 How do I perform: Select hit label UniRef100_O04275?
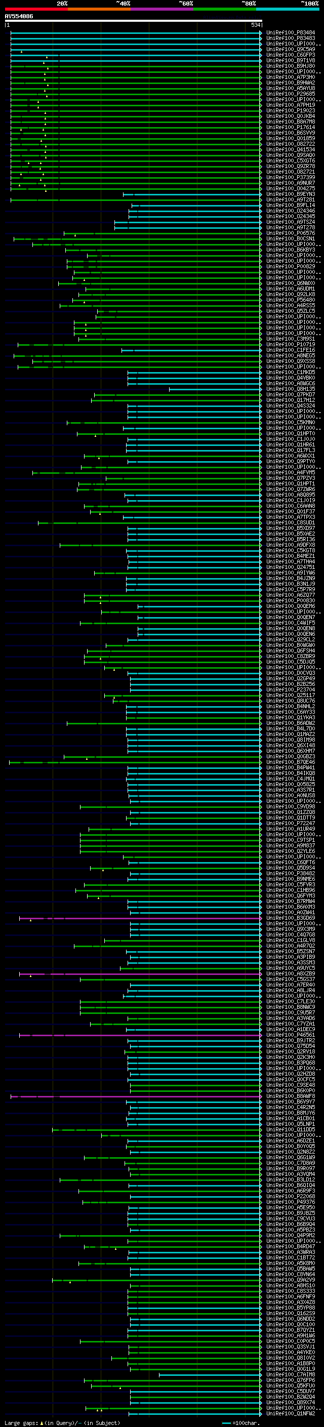(x=291, y=188)
